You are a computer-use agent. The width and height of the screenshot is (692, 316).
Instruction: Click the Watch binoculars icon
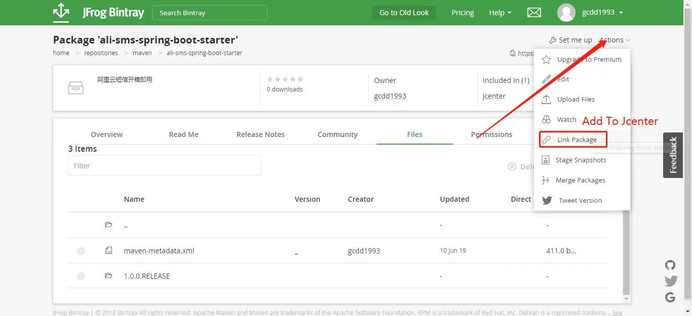coord(546,120)
